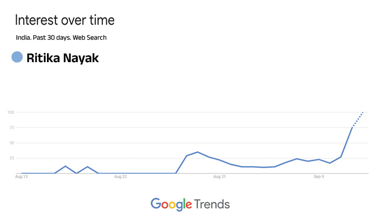The width and height of the screenshot is (381, 223).
Task: Click the second small spike before Aug 22
Action: click(x=88, y=167)
